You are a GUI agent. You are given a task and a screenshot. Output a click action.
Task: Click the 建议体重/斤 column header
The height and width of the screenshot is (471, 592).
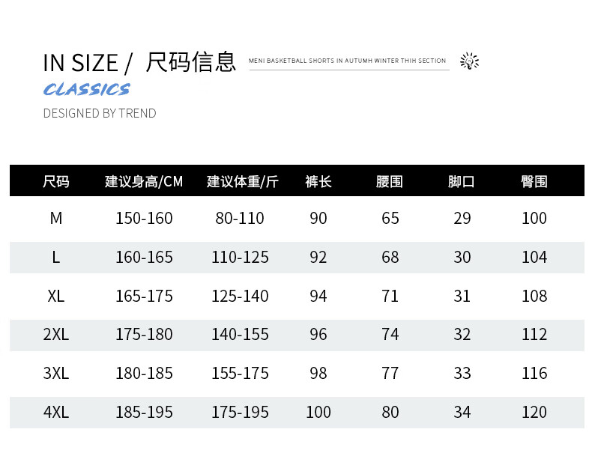[x=242, y=181]
